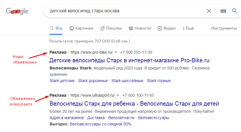Open Инструменты search tools
Screen dimensions: 241x132
click(224, 28)
